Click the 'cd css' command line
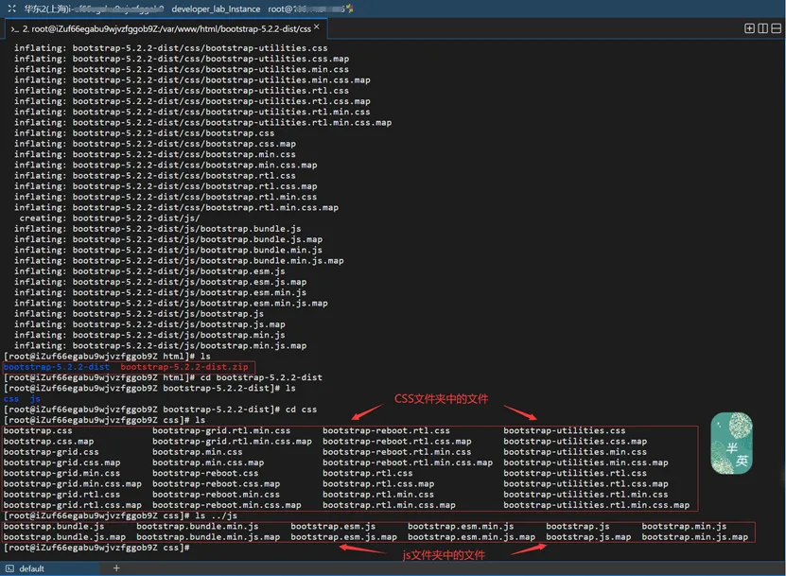Screen dimensions: 786x576 tap(161, 410)
